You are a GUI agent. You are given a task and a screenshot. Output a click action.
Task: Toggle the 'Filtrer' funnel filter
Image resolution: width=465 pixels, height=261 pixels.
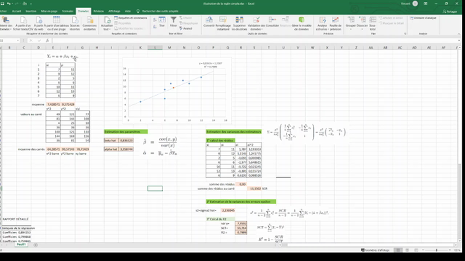[x=174, y=22]
